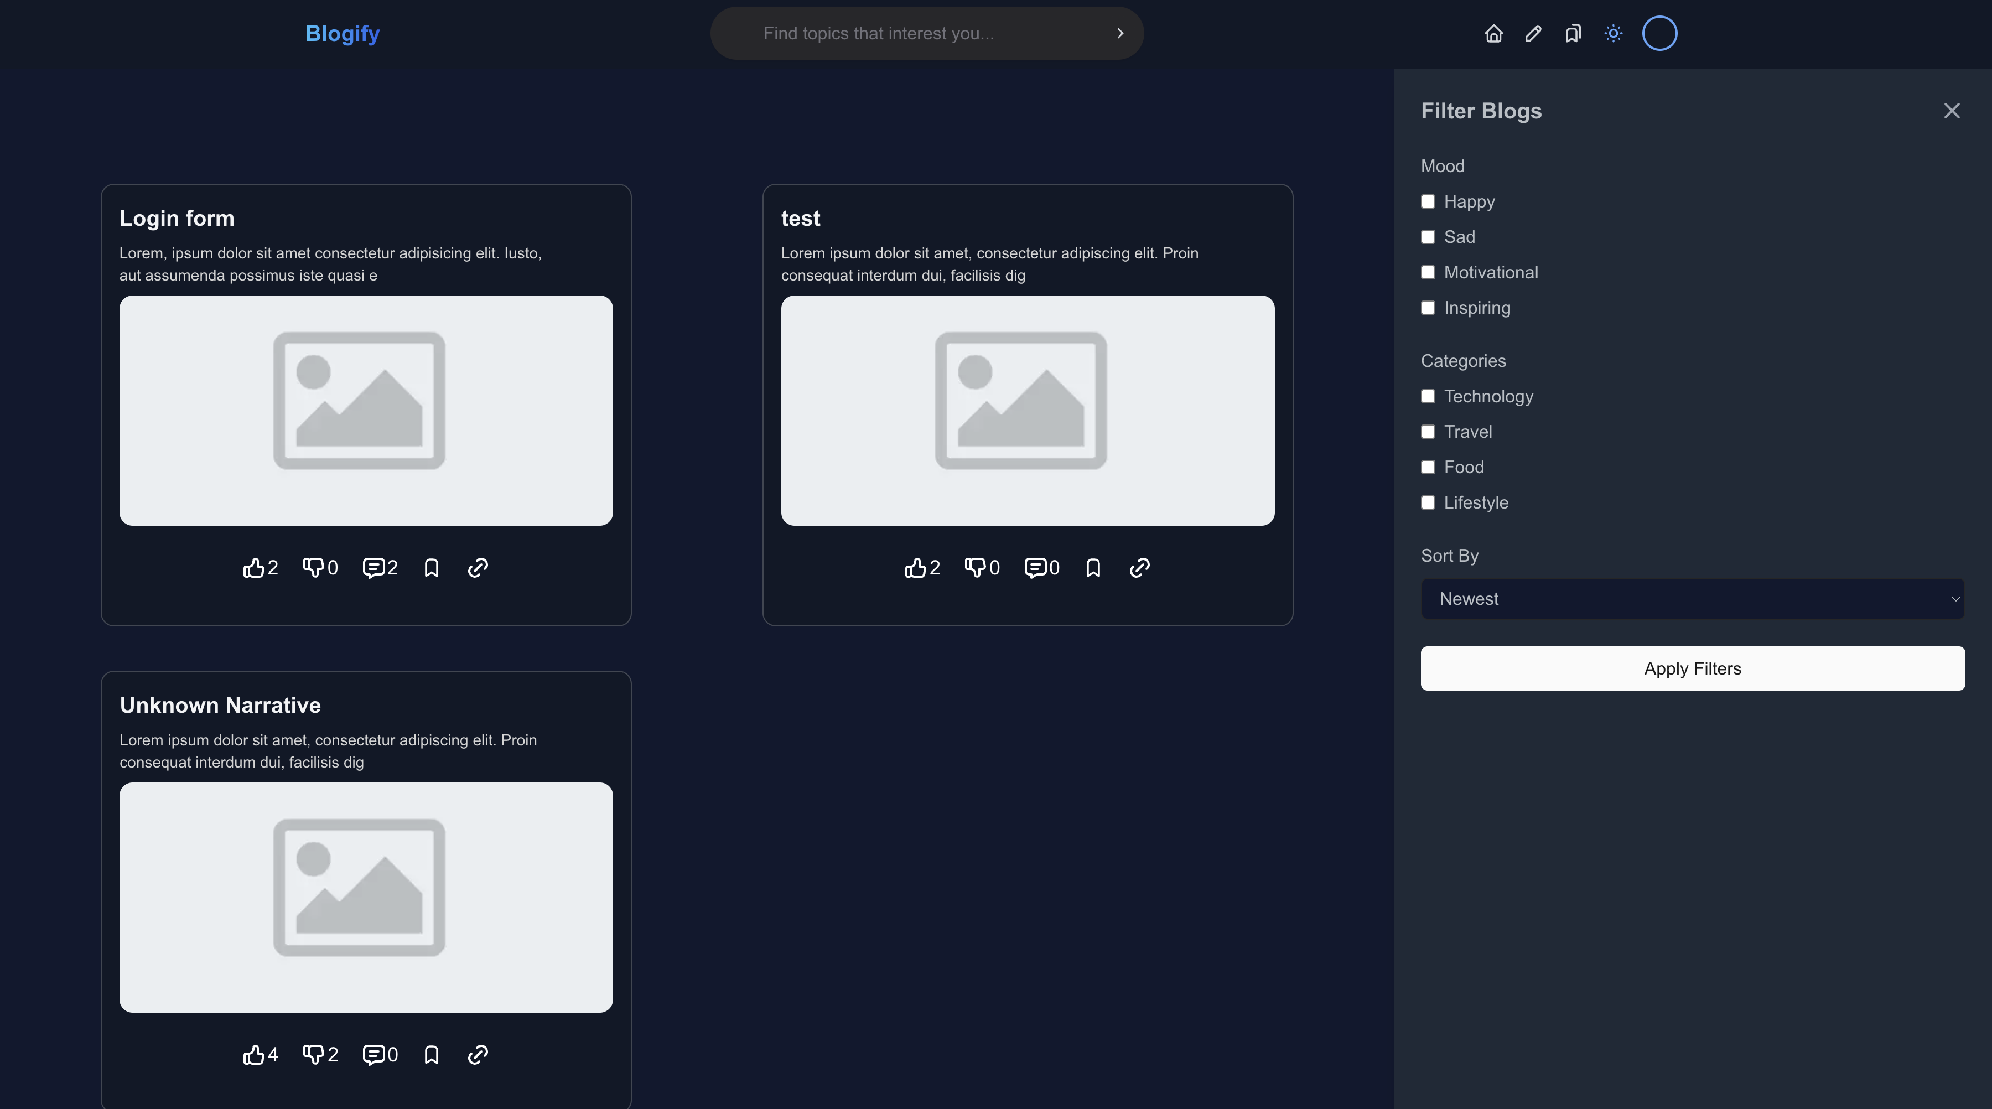Click the Apply Filters button
1992x1109 pixels.
pyautogui.click(x=1692, y=668)
